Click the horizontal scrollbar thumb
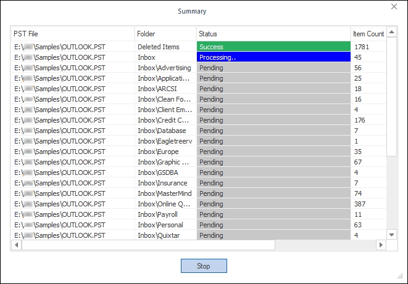408x284 pixels. point(148,245)
